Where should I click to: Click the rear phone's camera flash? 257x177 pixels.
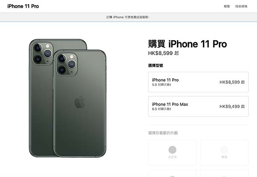click(x=48, y=46)
